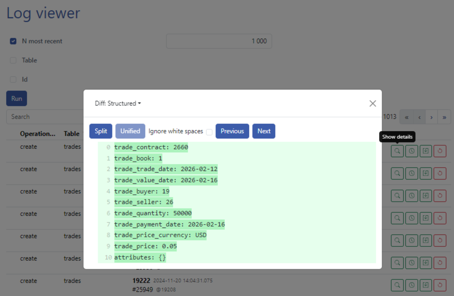Screen dimensions: 454x296
Task: Focus the N most recent field showing 1 000
Action: click(x=219, y=41)
